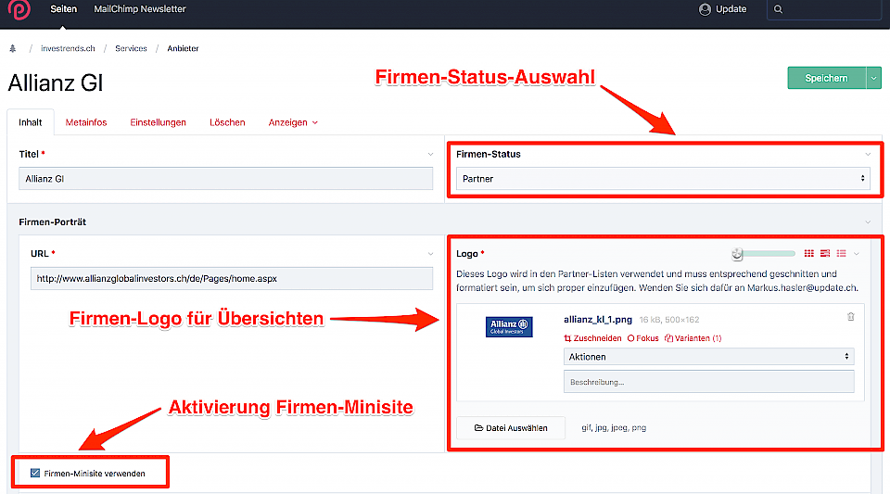The image size is (890, 494).
Task: Click the Beschreibung input field
Action: 708,381
